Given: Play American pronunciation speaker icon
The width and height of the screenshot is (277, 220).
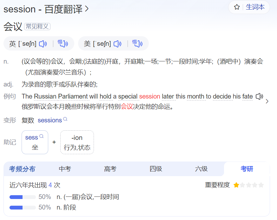Looking at the screenshot, I should 117,44.
